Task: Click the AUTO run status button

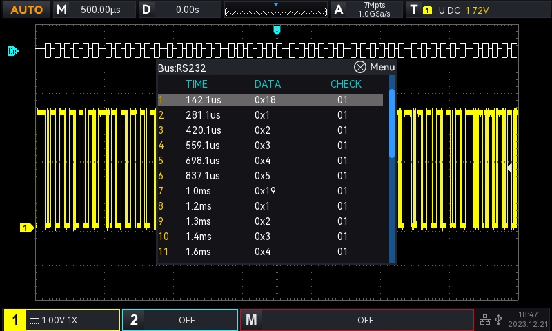Action: click(26, 10)
